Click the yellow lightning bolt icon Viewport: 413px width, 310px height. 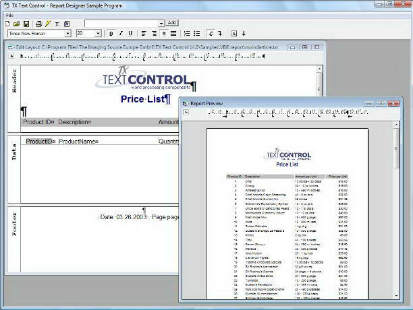click(x=48, y=24)
